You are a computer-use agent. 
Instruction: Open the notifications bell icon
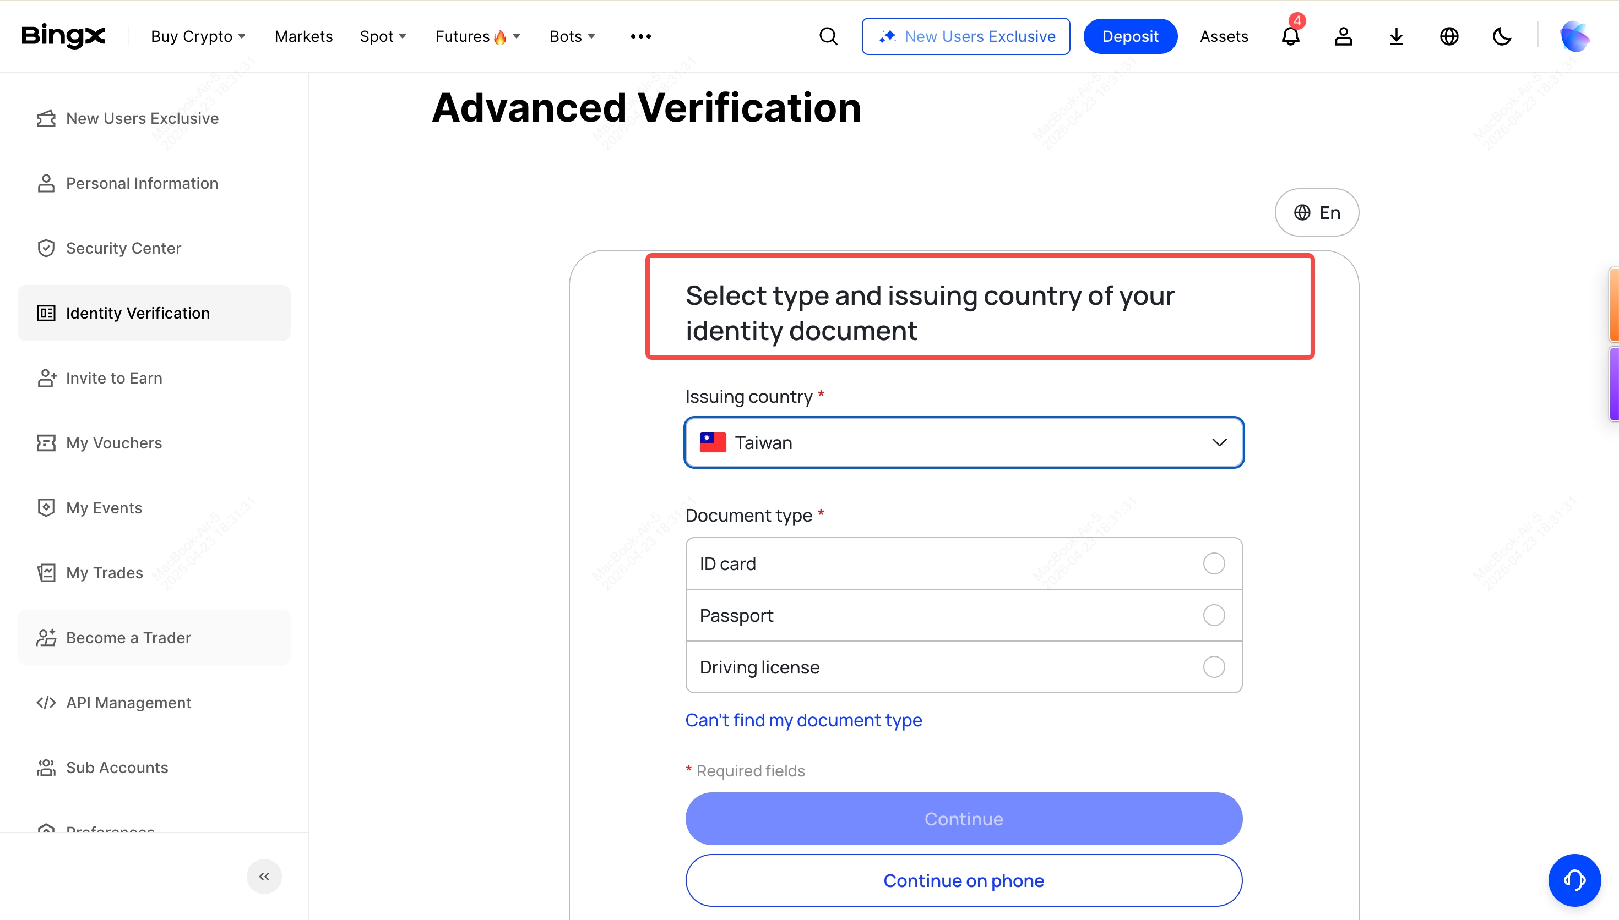pos(1290,37)
